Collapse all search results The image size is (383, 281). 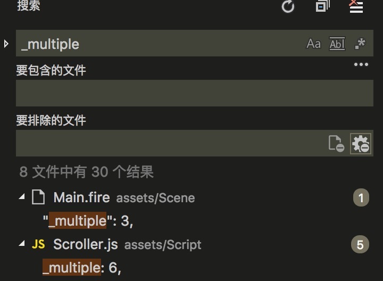[322, 6]
